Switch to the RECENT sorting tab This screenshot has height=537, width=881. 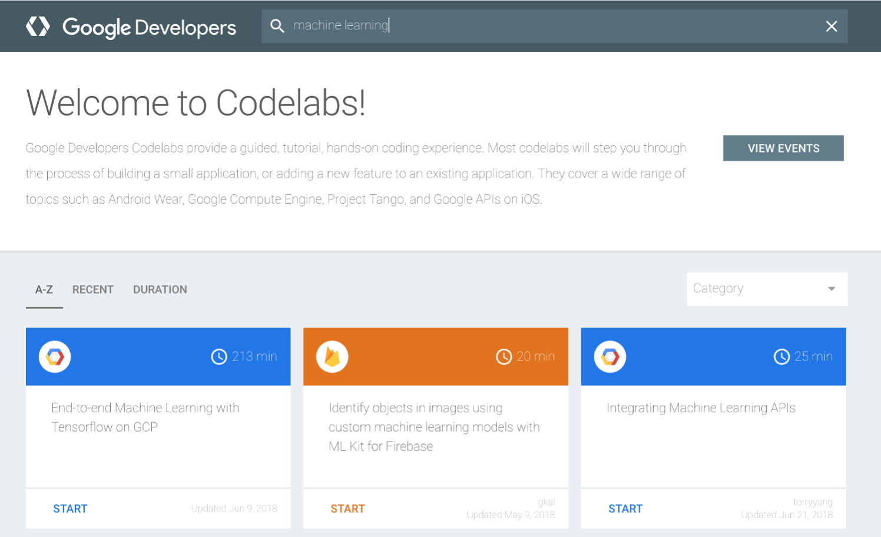point(92,289)
